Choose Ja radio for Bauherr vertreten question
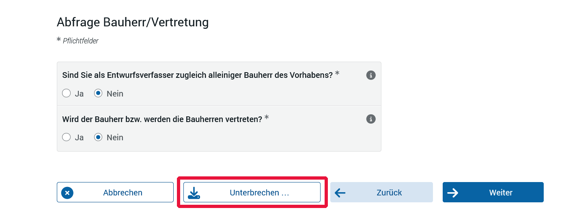The image size is (577, 223). pyautogui.click(x=66, y=137)
